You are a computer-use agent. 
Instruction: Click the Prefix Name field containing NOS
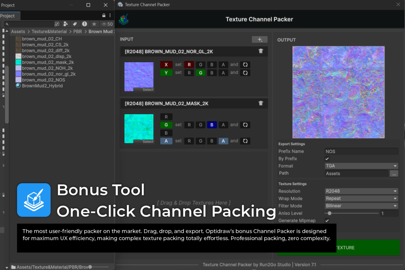[361, 151]
